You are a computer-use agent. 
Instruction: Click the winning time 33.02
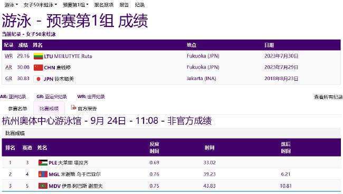pos(209,162)
